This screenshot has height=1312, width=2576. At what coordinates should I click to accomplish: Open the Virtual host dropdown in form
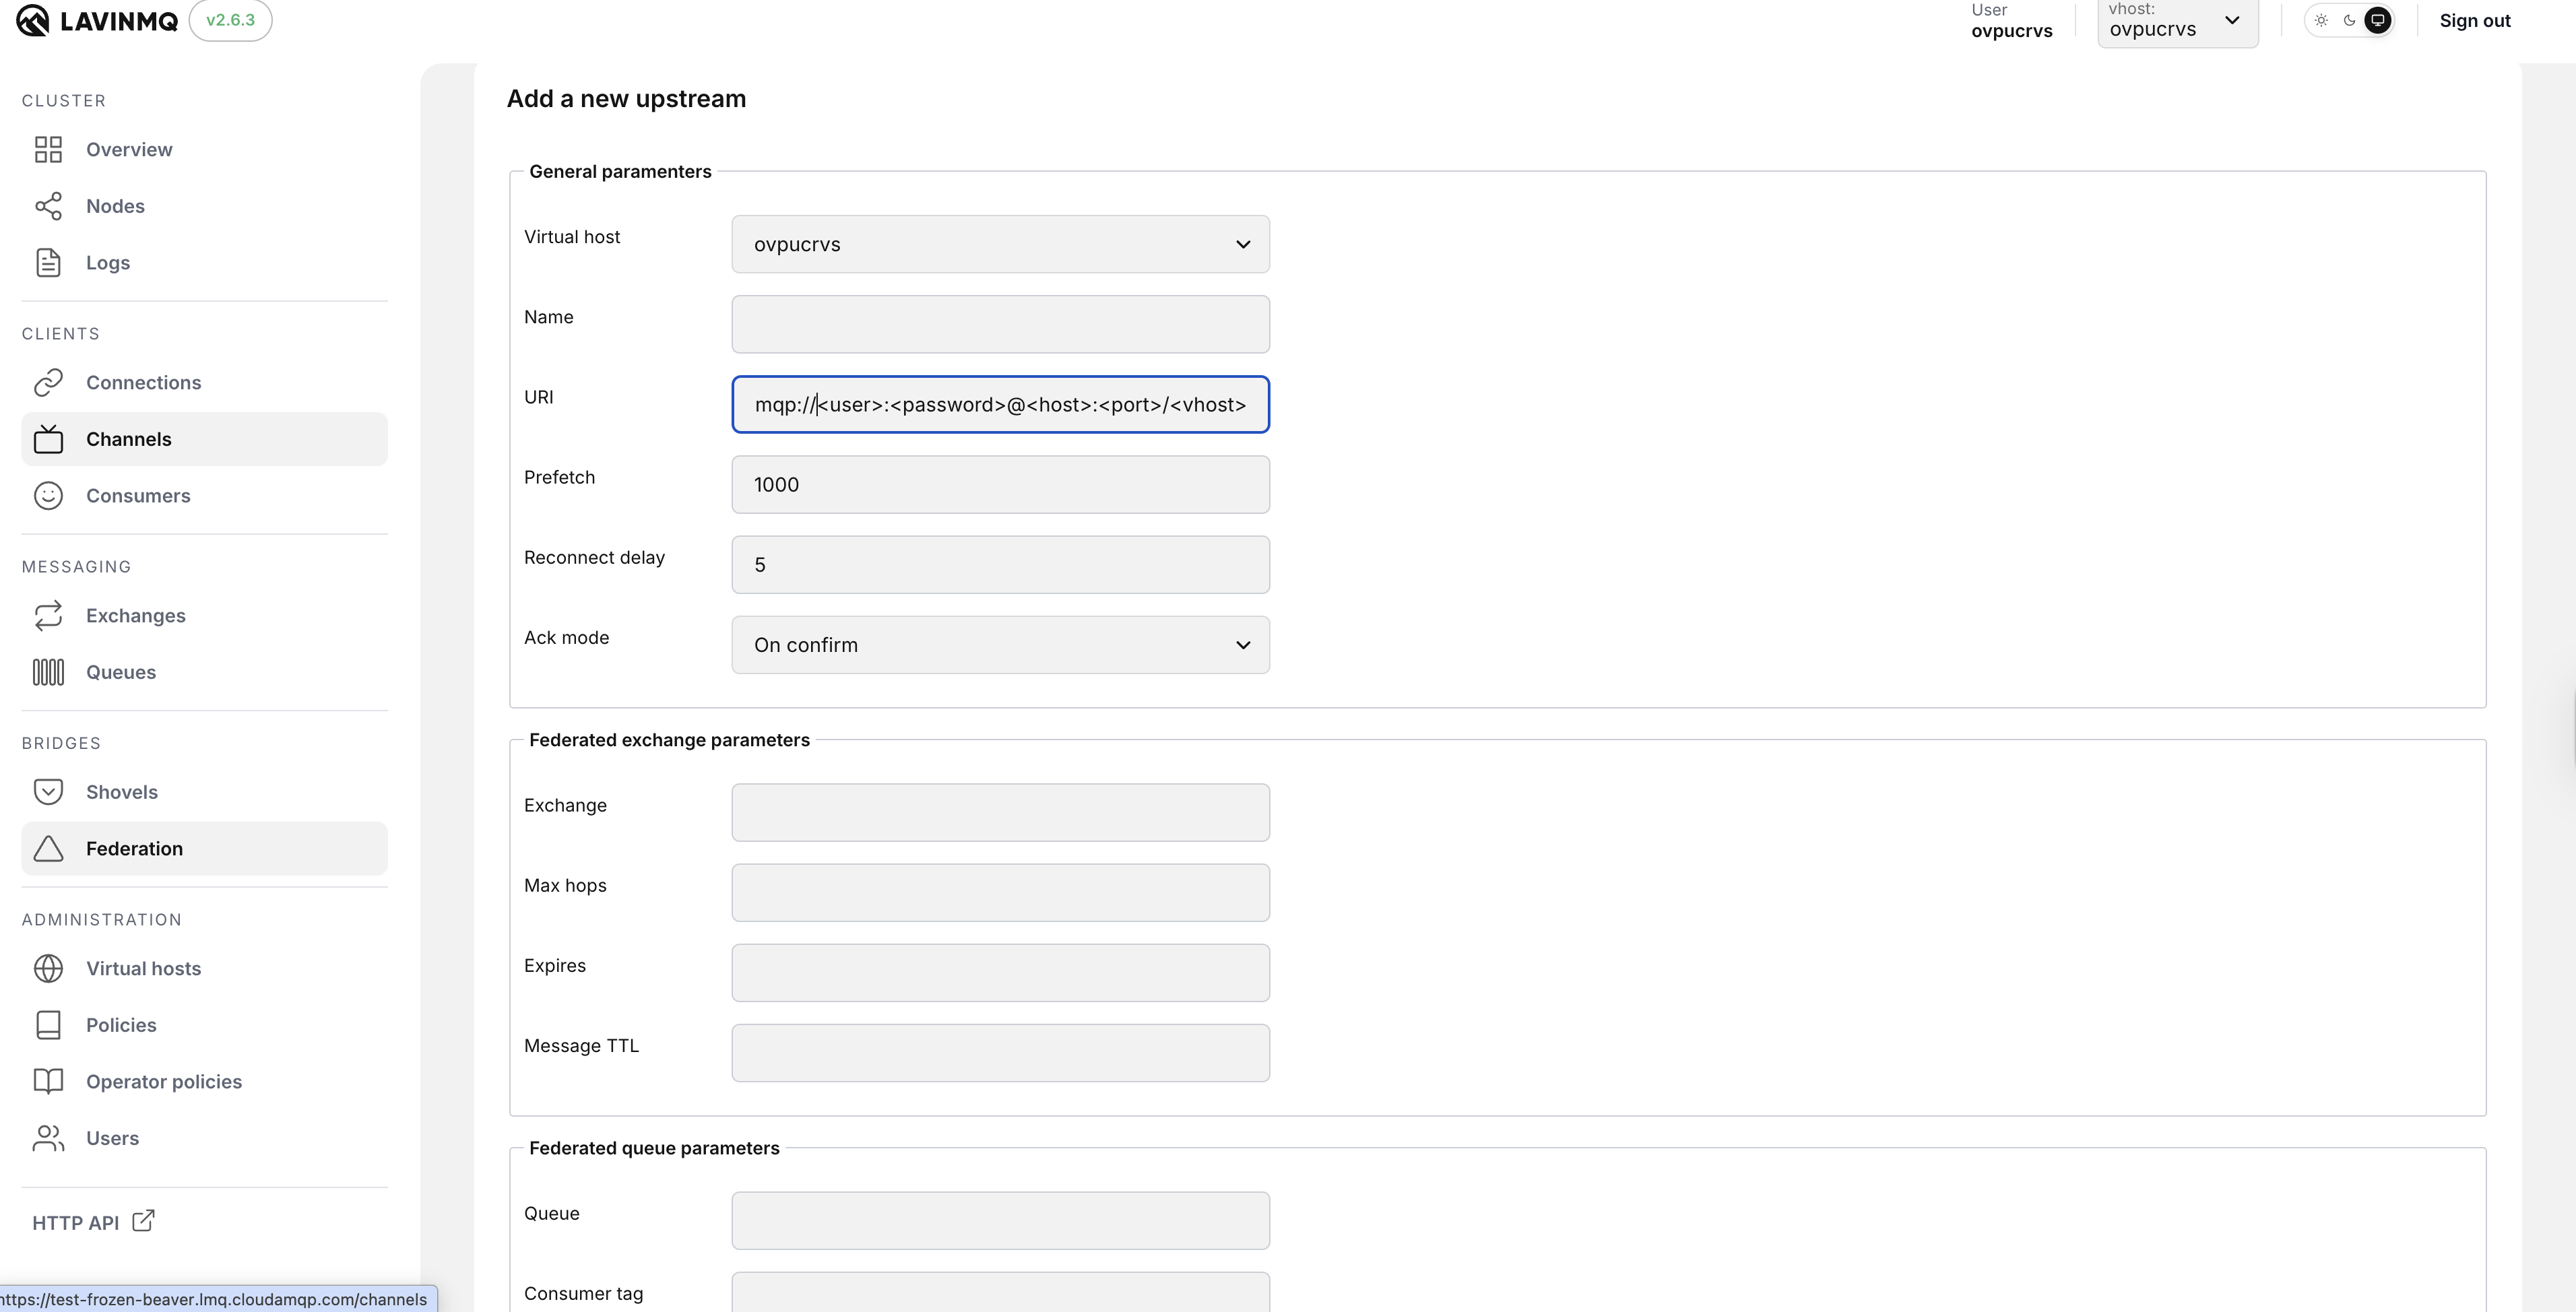[1000, 244]
